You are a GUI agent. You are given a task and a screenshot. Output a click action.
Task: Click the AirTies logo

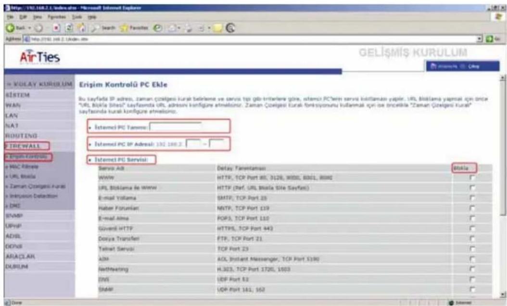tap(40, 57)
